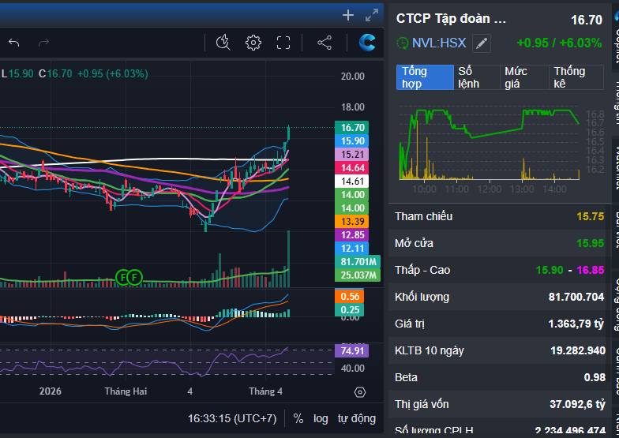This screenshot has width=619, height=438.
Task: Click the 15.21 pink indicator label
Action: tap(352, 155)
